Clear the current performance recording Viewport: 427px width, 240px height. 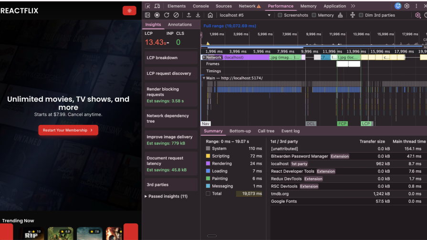pos(176,15)
